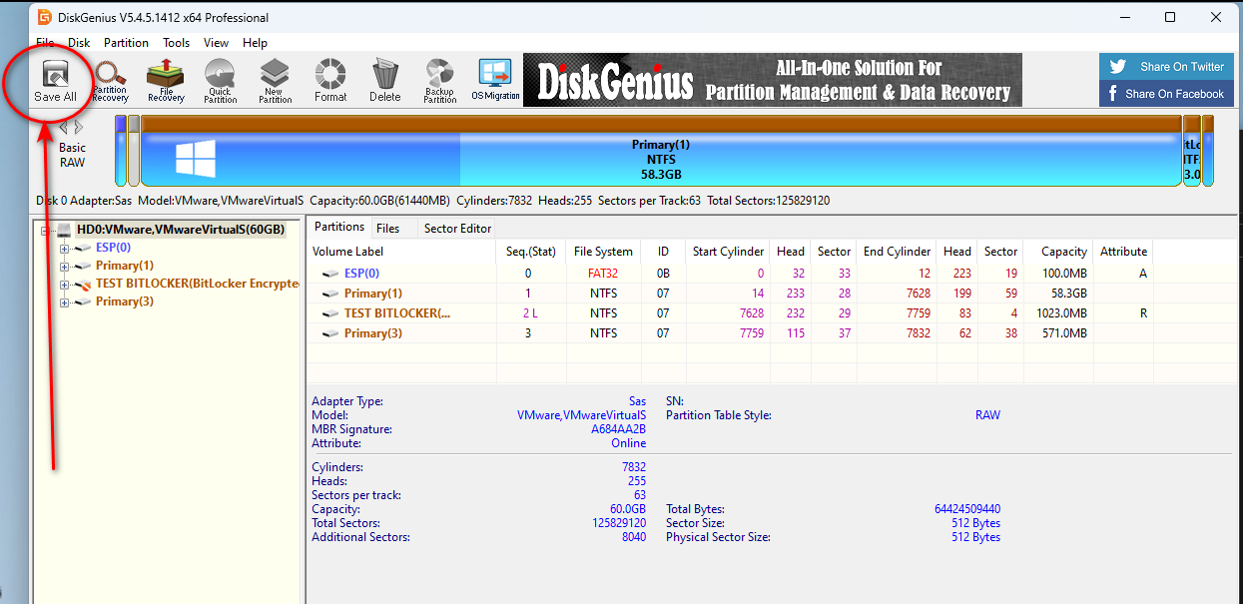Viewport: 1243px width, 604px height.
Task: Click MBR Signature value A684AA2B
Action: 618,429
